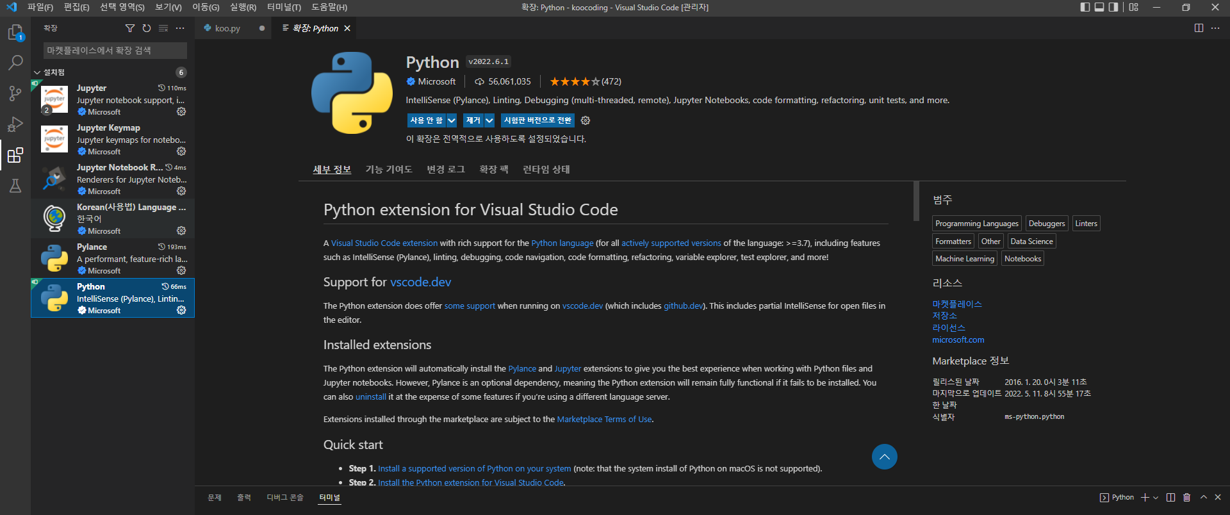Click the Programming Languages category tag
The width and height of the screenshot is (1230, 515).
[x=977, y=224]
